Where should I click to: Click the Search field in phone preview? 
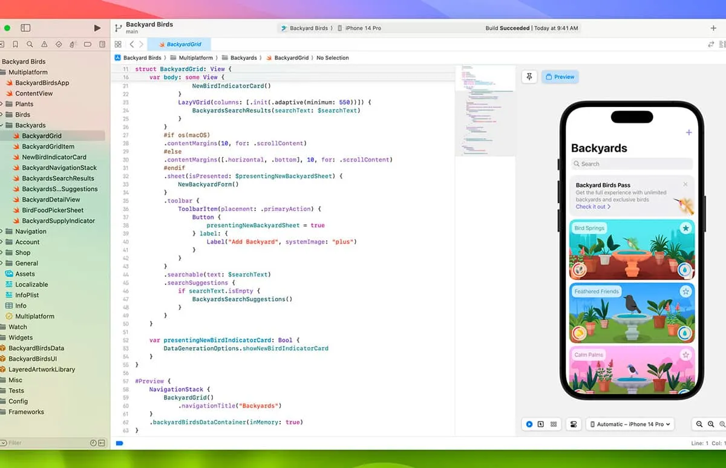[x=632, y=164]
